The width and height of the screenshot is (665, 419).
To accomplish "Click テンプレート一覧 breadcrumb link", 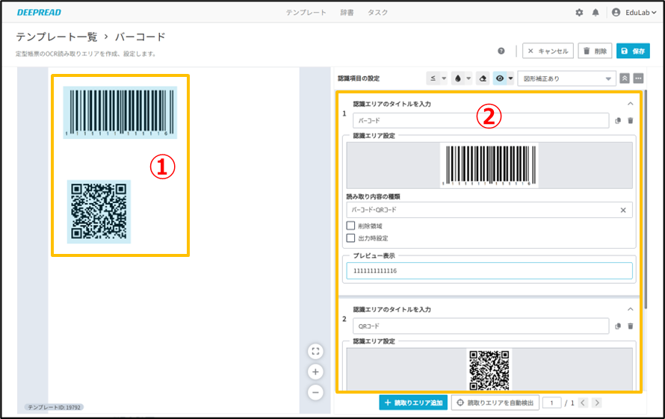I will (56, 37).
